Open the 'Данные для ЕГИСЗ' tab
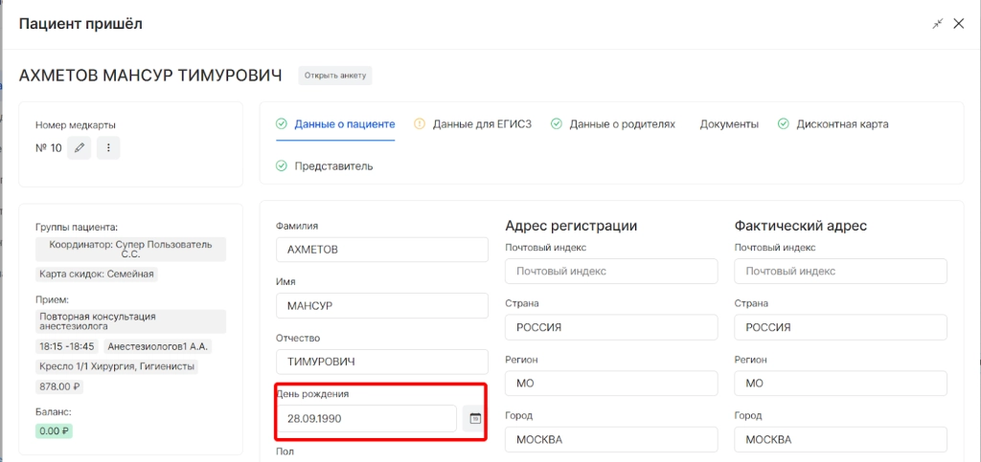The height and width of the screenshot is (462, 981). [482, 124]
